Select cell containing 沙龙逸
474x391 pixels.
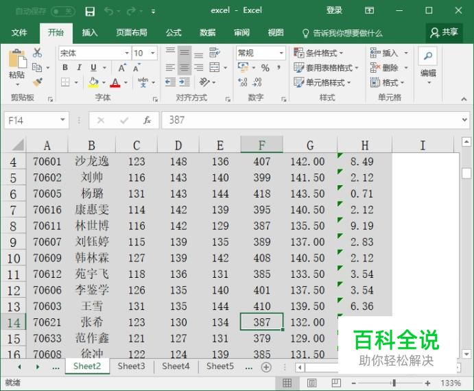91,162
